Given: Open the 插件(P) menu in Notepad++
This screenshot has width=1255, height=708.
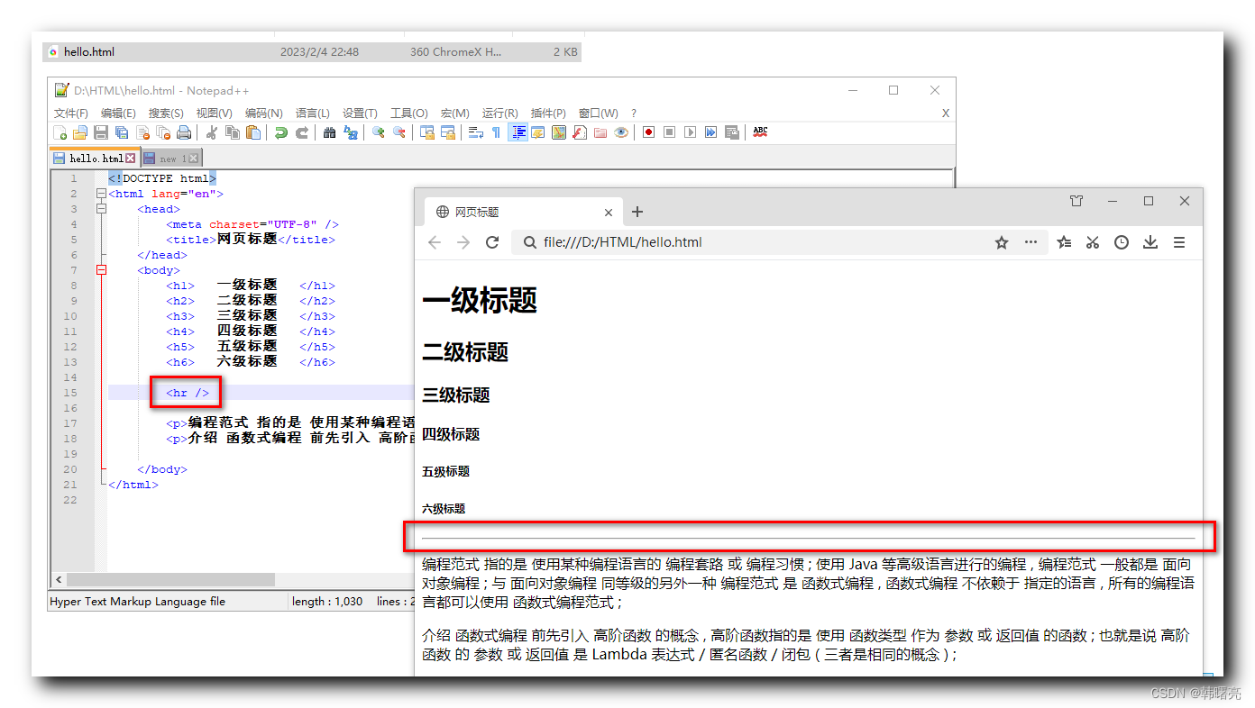Looking at the screenshot, I should [548, 113].
